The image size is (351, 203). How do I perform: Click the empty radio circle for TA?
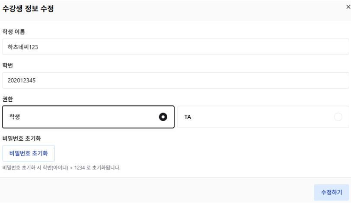338,117
